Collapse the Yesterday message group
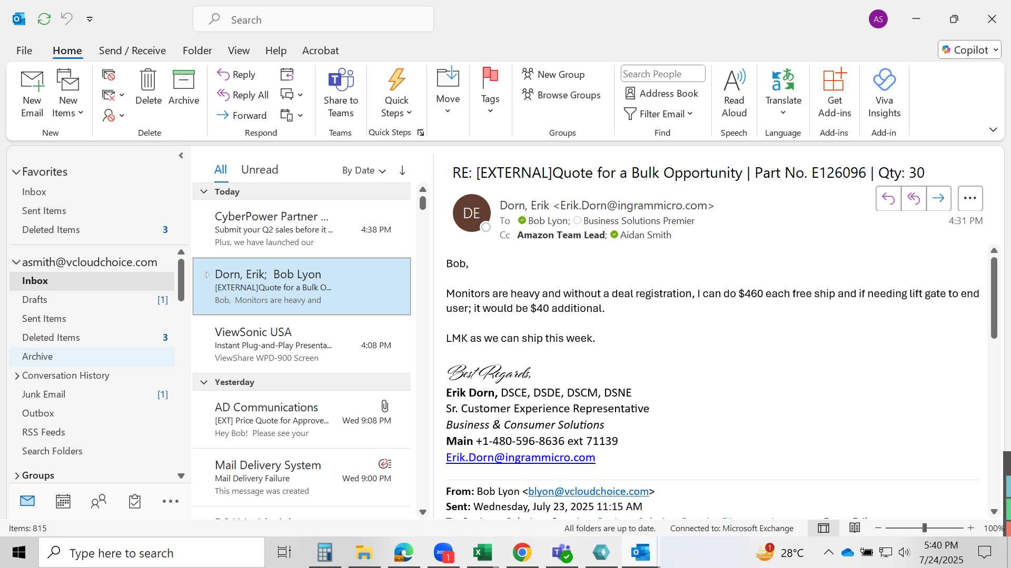Viewport: 1011px width, 568px height. 204,382
